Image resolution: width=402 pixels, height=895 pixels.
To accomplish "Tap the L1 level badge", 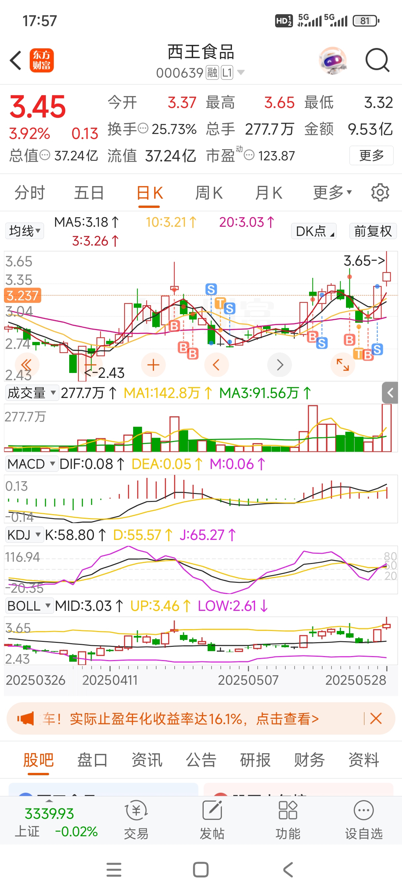I will [227, 73].
